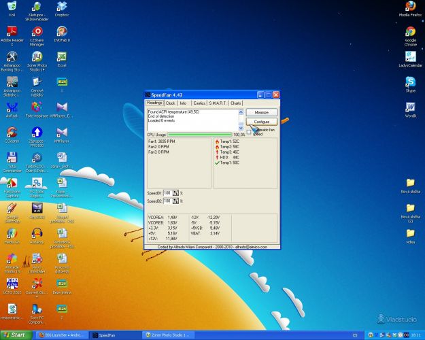
Task: Switch to BBS Launcher Firefox taskbar button
Action: [x=62, y=335]
